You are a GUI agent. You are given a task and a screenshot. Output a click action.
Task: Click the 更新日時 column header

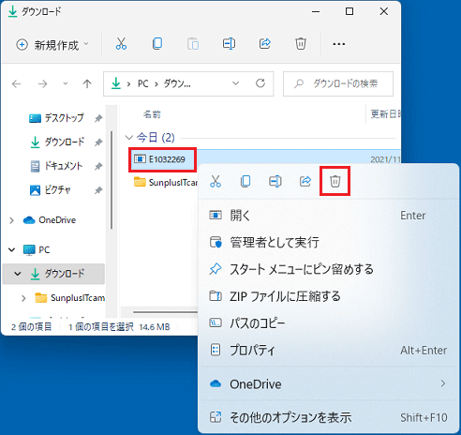pos(385,114)
